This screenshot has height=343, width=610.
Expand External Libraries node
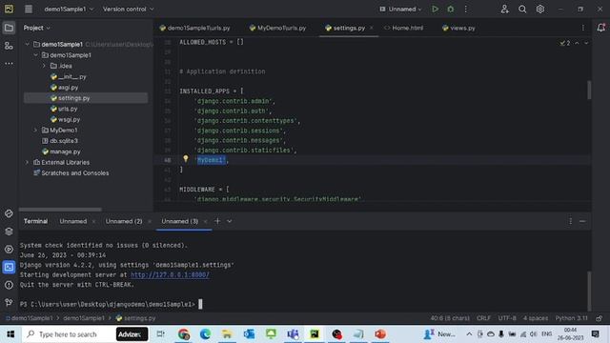(x=28, y=162)
